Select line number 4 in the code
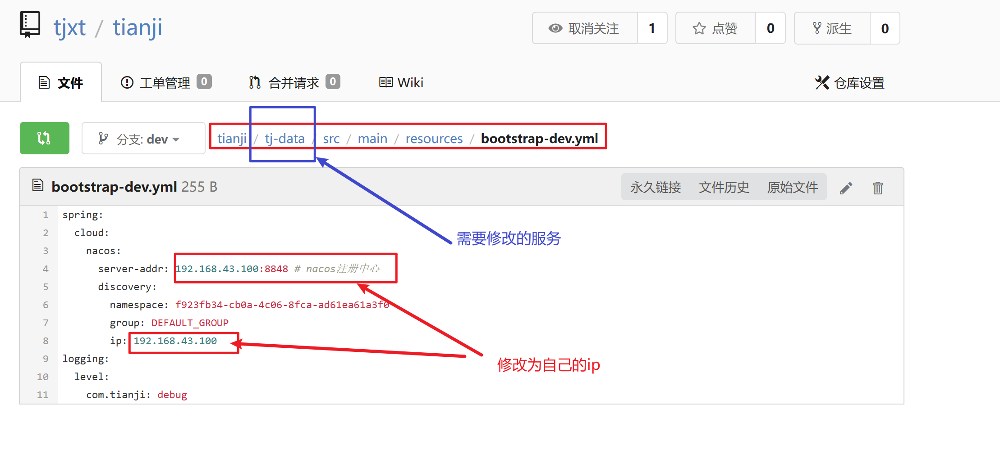 [x=46, y=269]
